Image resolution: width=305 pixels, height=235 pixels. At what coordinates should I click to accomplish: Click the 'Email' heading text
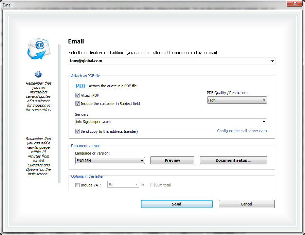pos(76,41)
